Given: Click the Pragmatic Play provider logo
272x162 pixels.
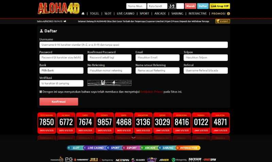Looking at the screenshot, I should [56, 159].
